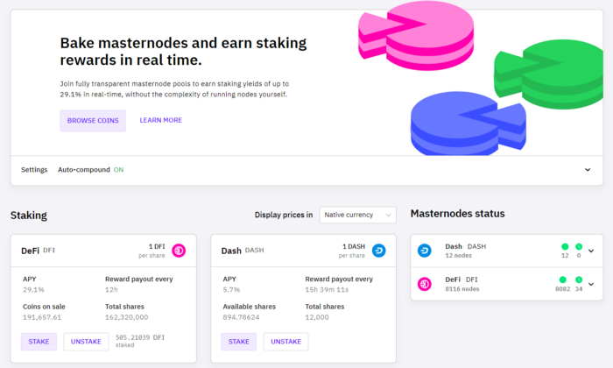Image resolution: width=613 pixels, height=368 pixels.
Task: Click the Dash coin icon in staking card
Action: point(379,251)
